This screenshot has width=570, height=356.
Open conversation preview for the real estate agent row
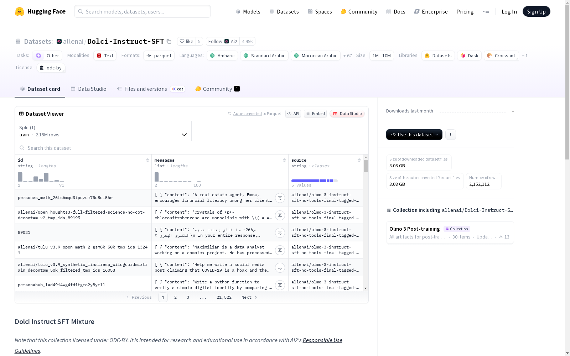(x=280, y=198)
